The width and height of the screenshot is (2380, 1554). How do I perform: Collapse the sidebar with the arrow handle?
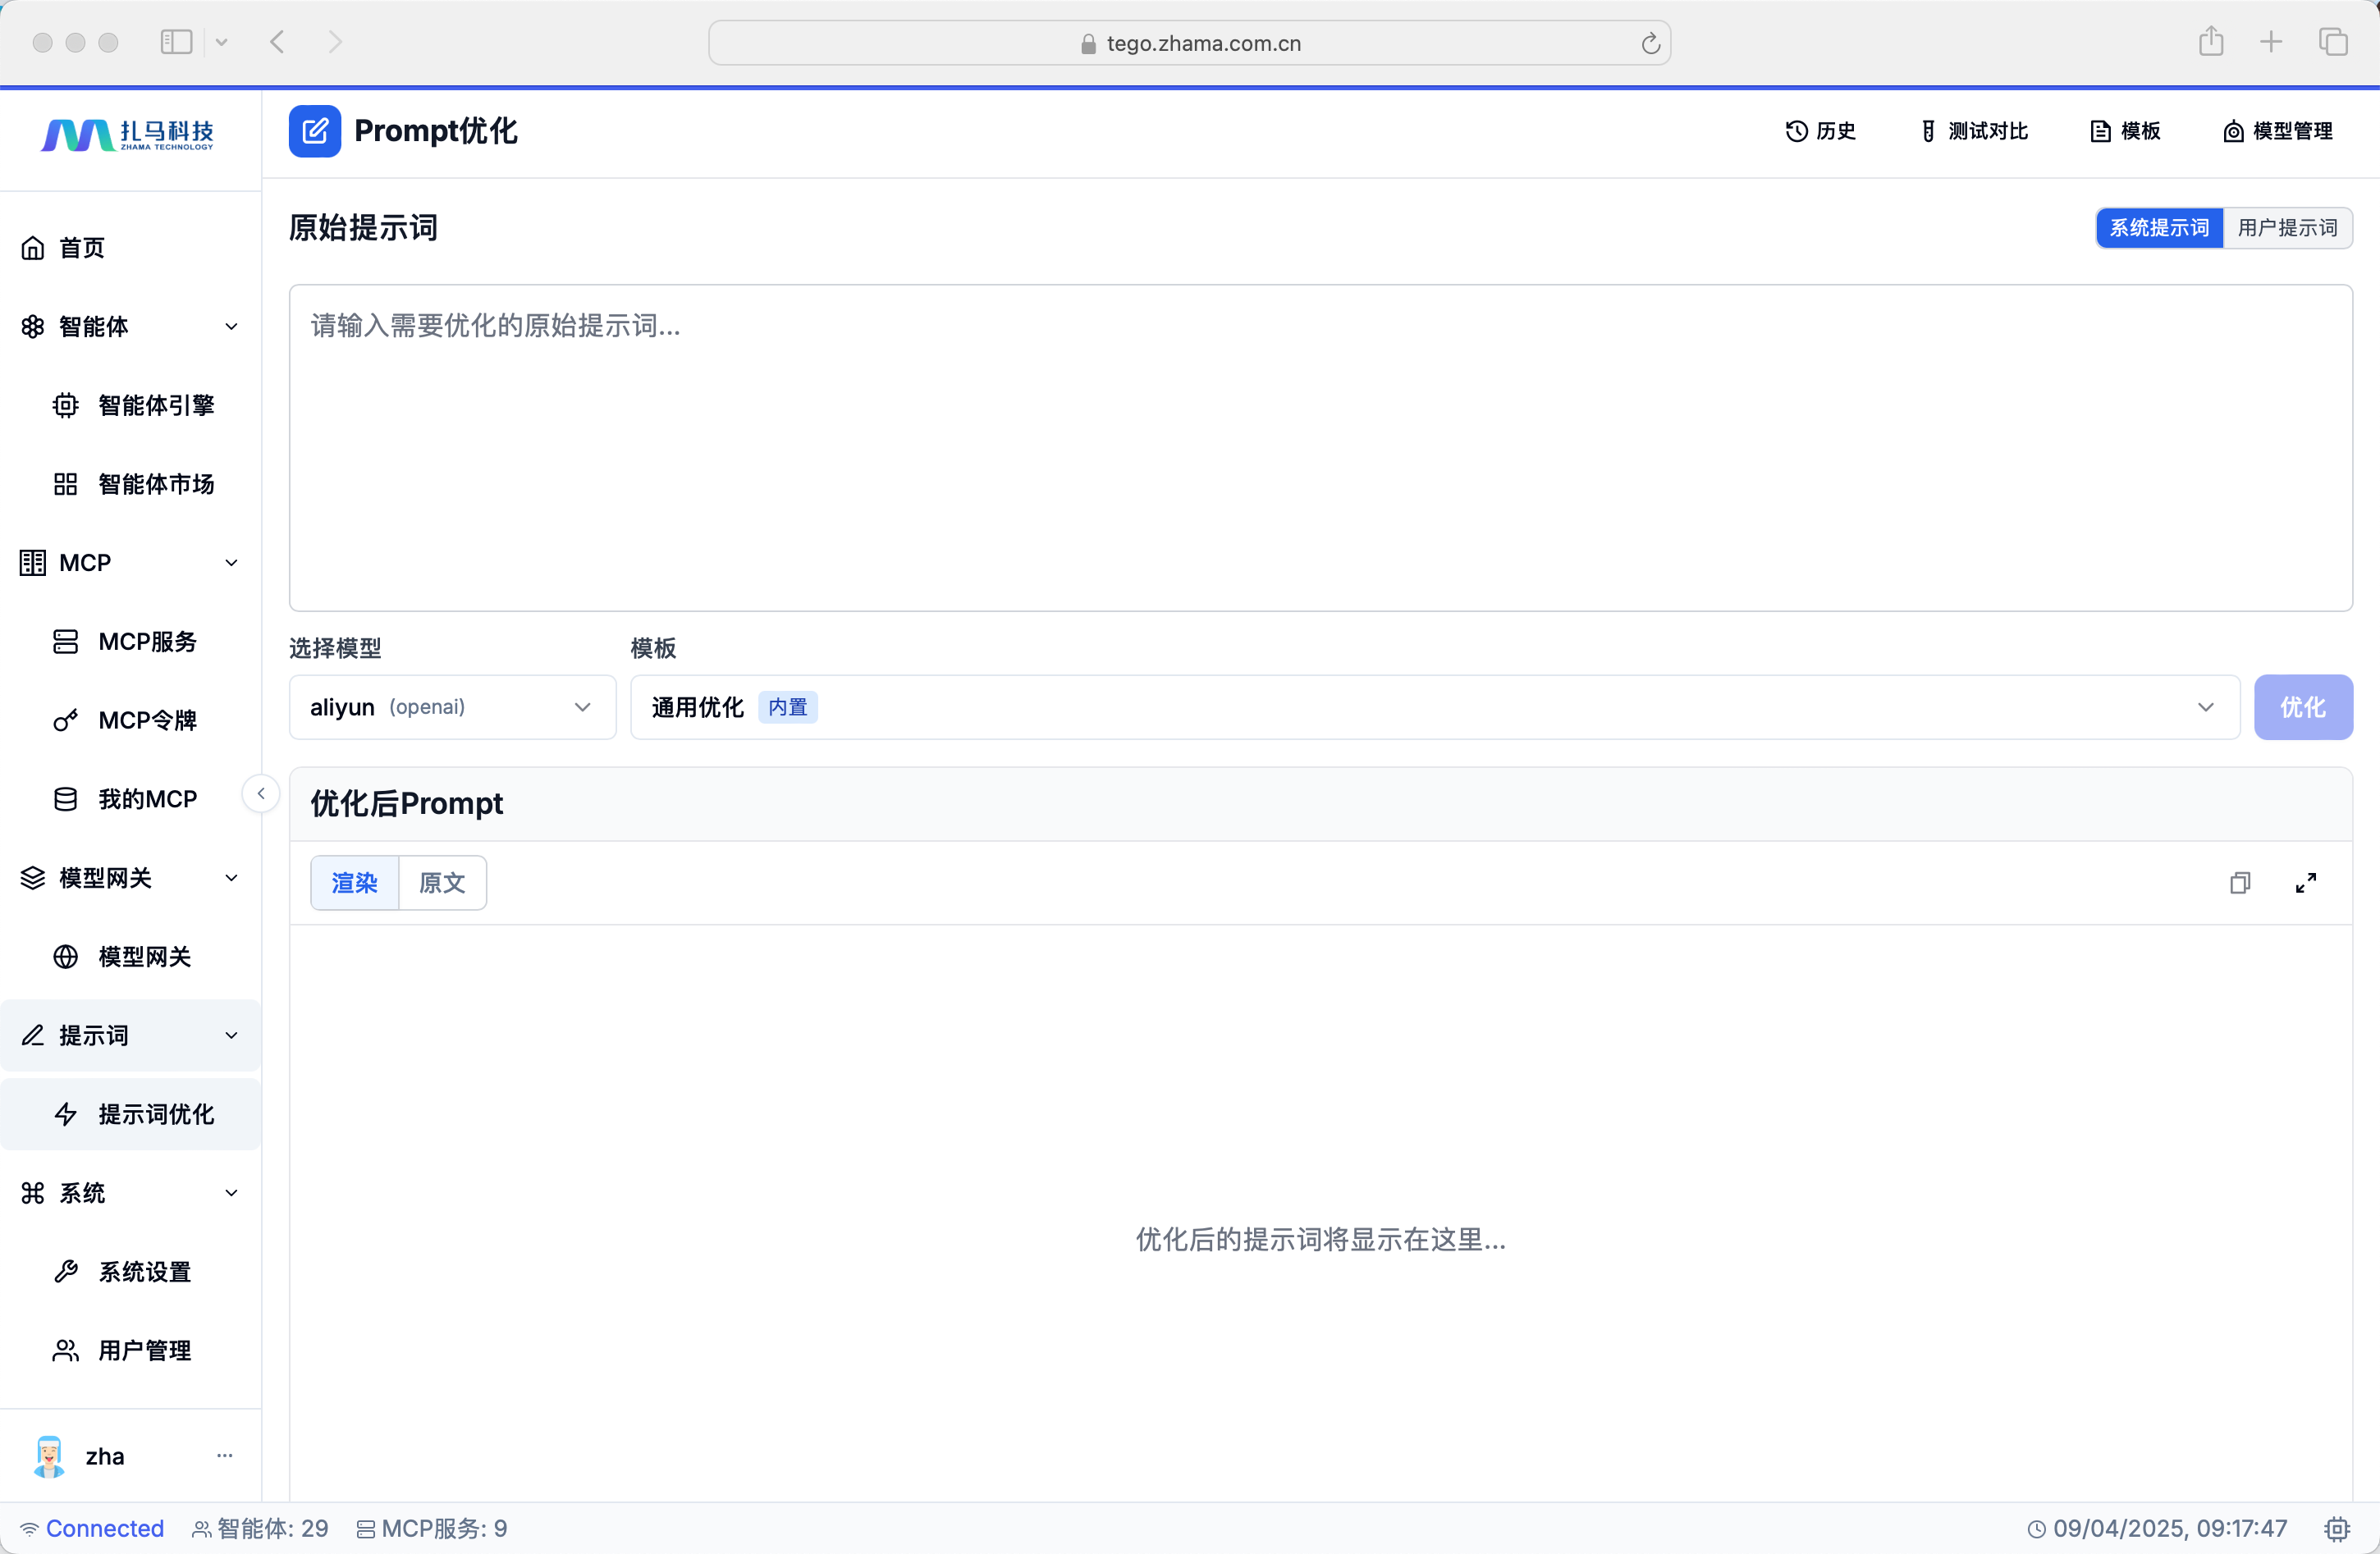[261, 793]
